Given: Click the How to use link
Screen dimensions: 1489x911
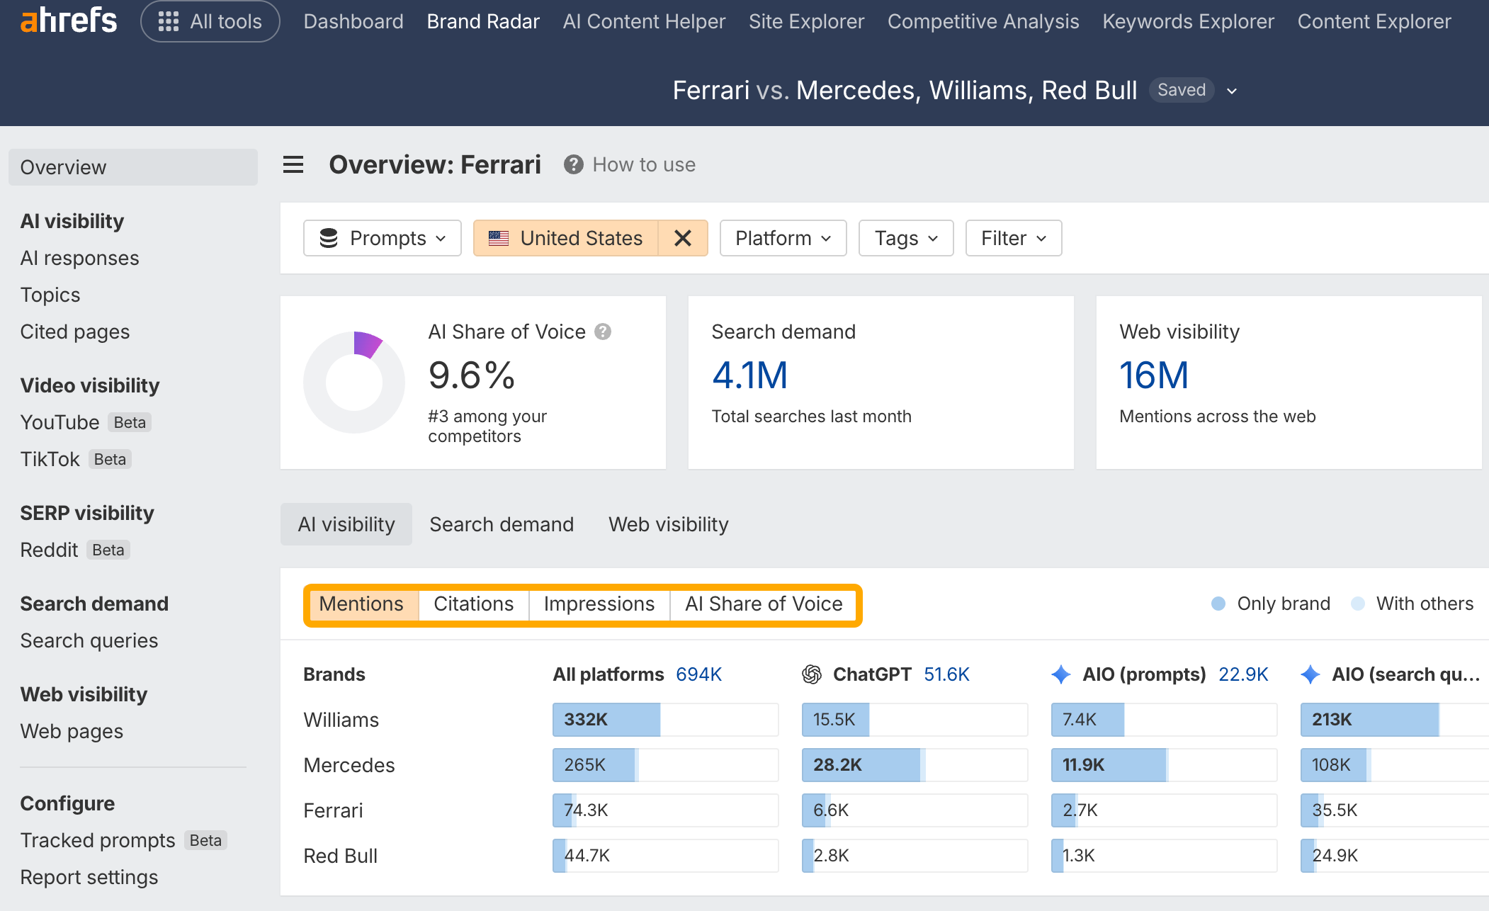Looking at the screenshot, I should pyautogui.click(x=644, y=165).
